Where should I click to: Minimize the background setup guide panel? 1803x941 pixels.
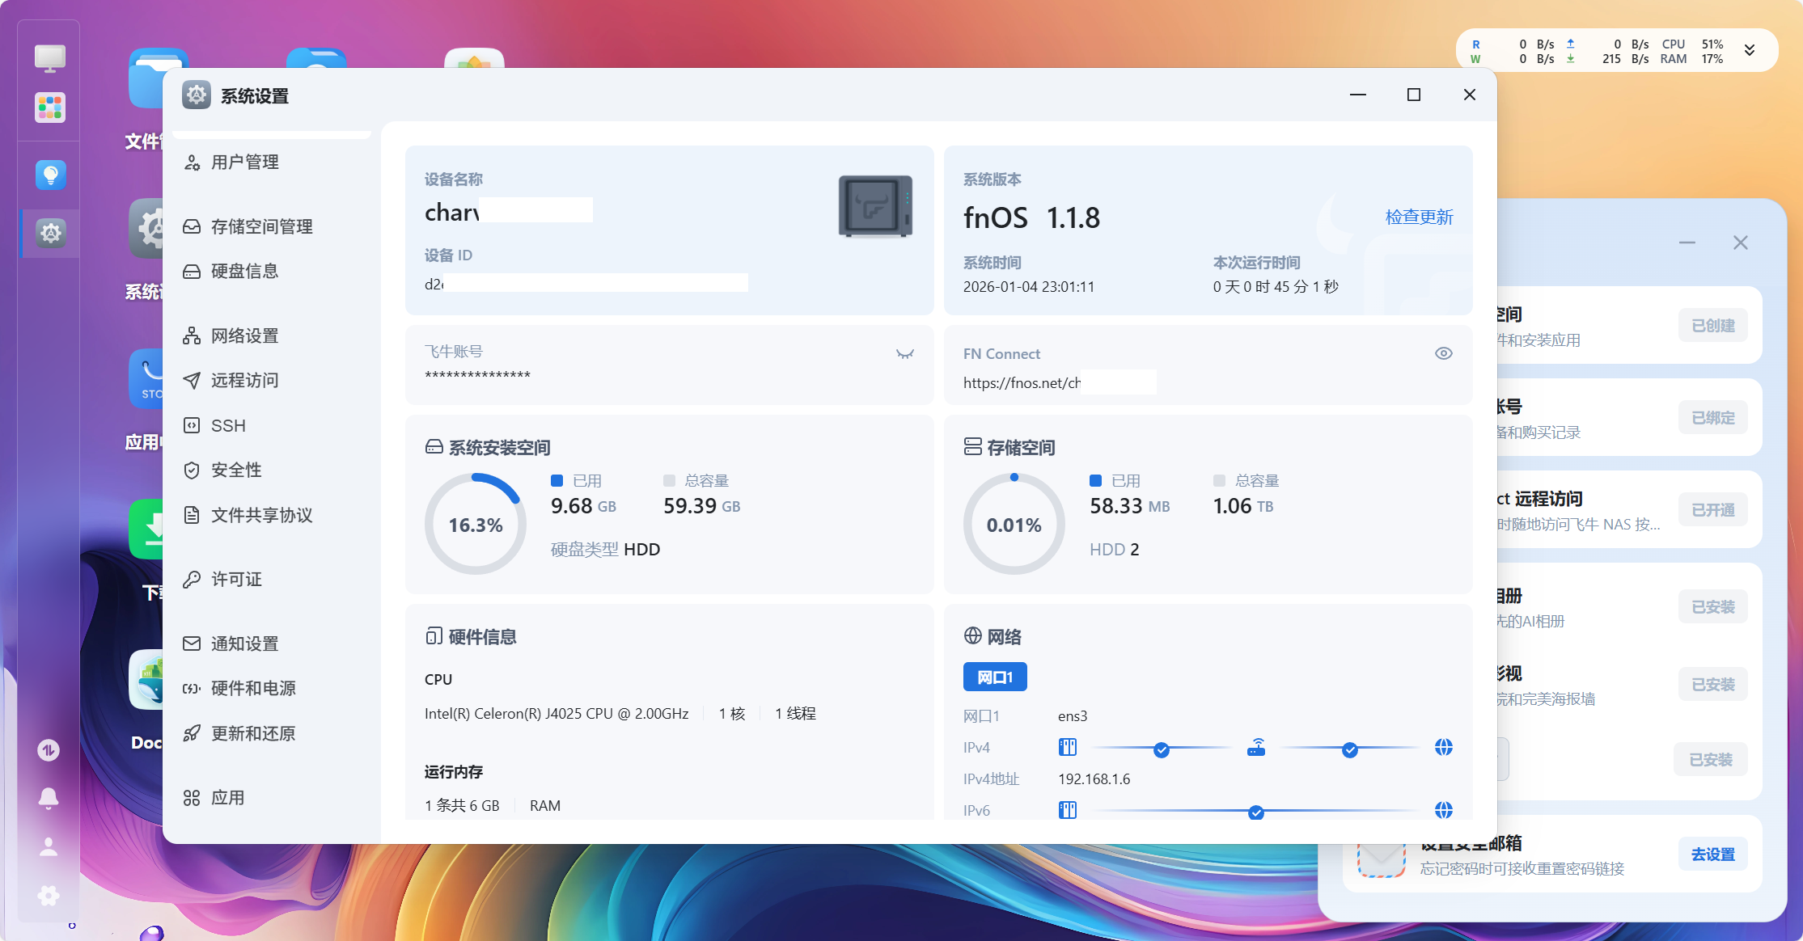click(x=1687, y=243)
